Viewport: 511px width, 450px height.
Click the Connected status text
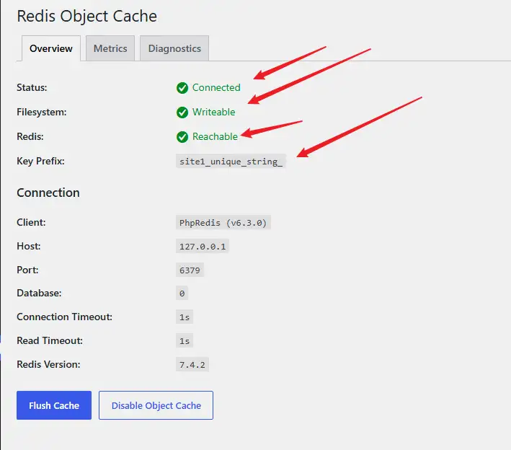pyautogui.click(x=216, y=87)
